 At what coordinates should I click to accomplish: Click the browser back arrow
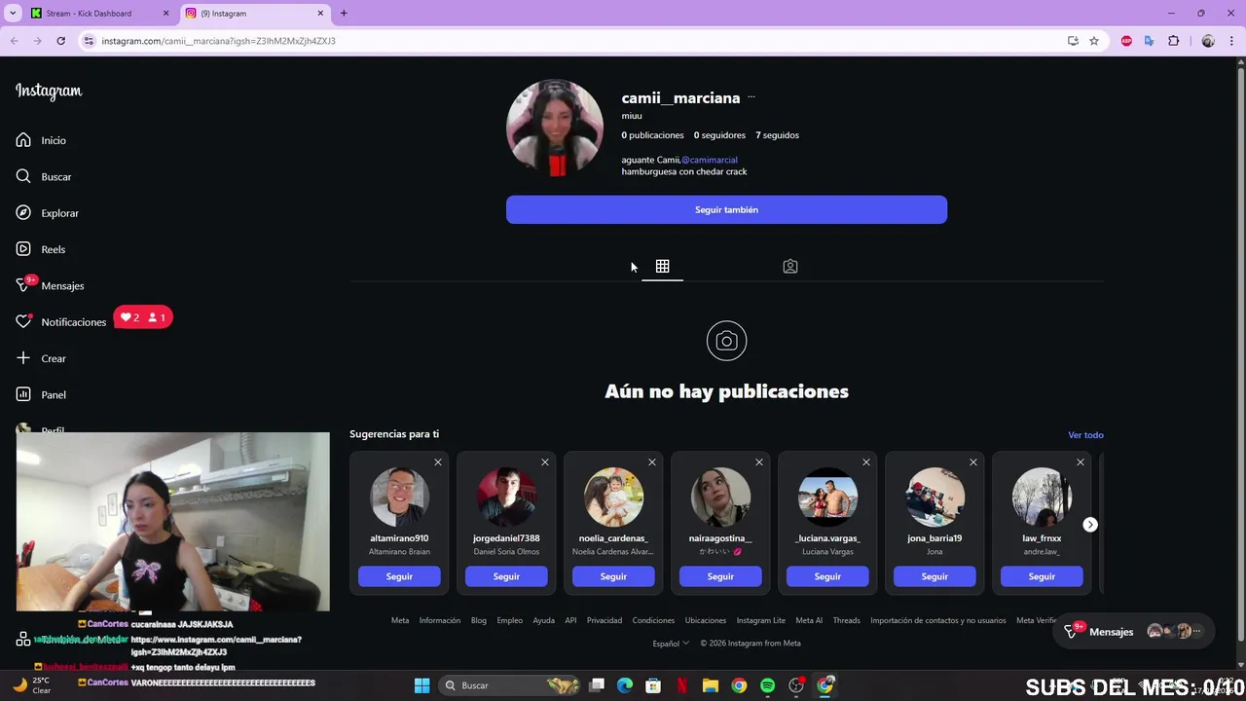coord(15,41)
